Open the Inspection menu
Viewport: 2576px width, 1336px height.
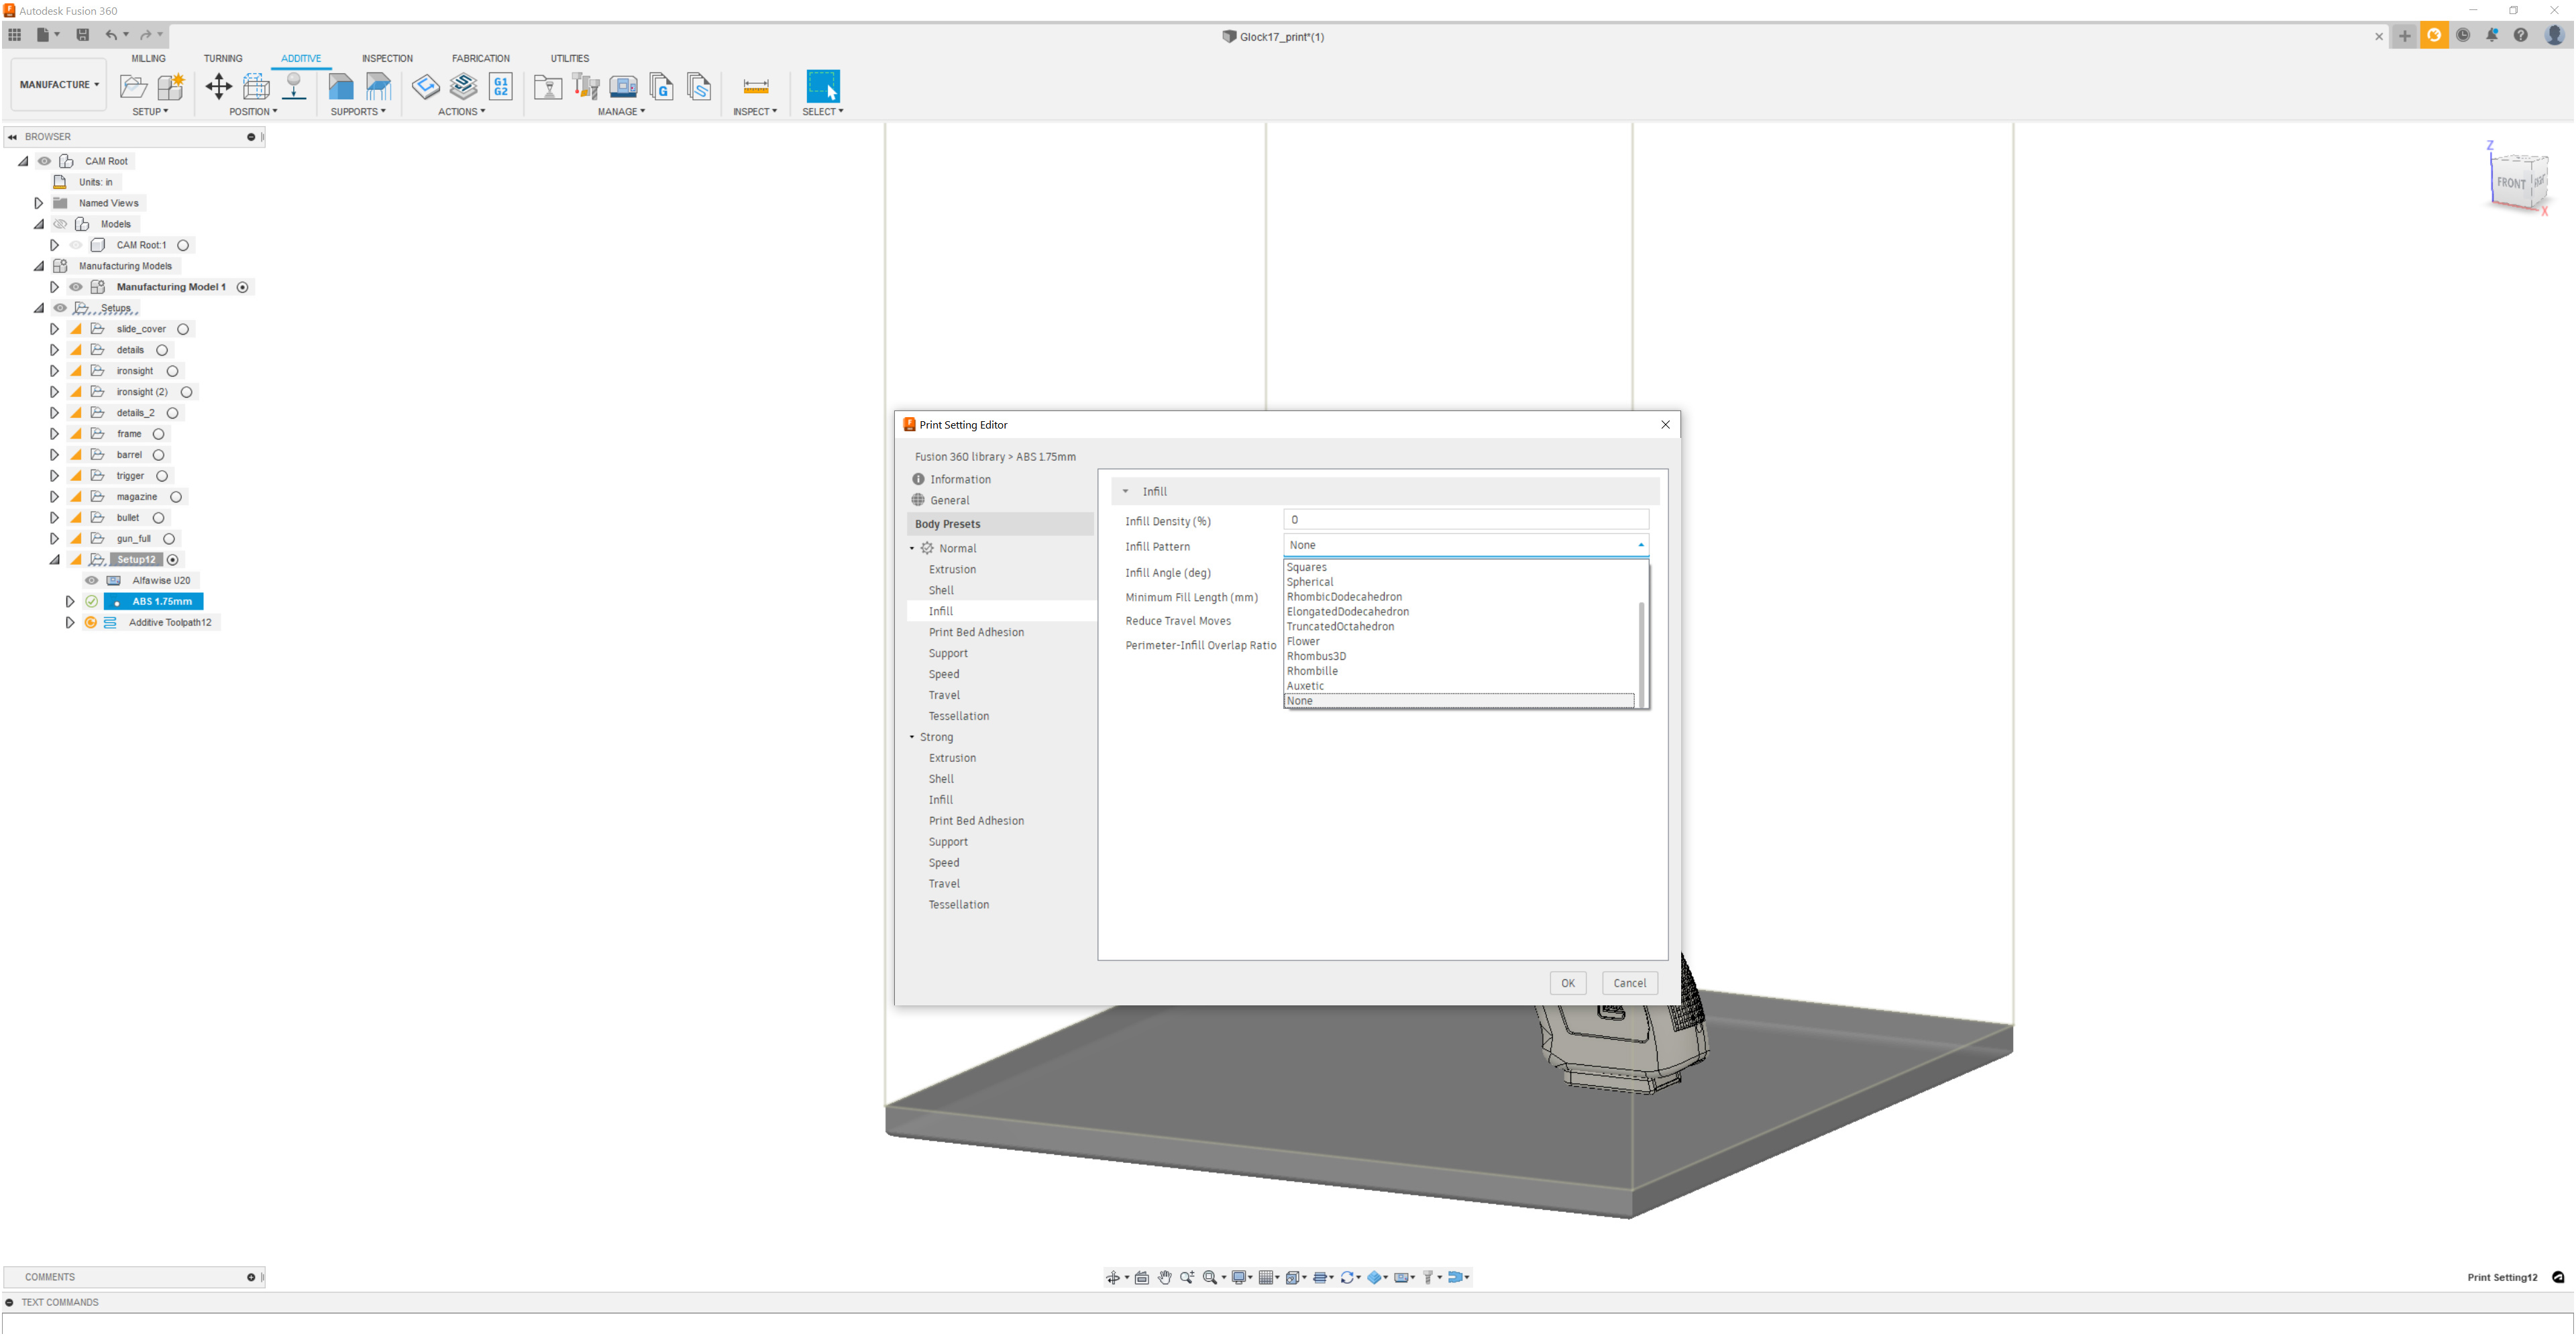pos(383,58)
